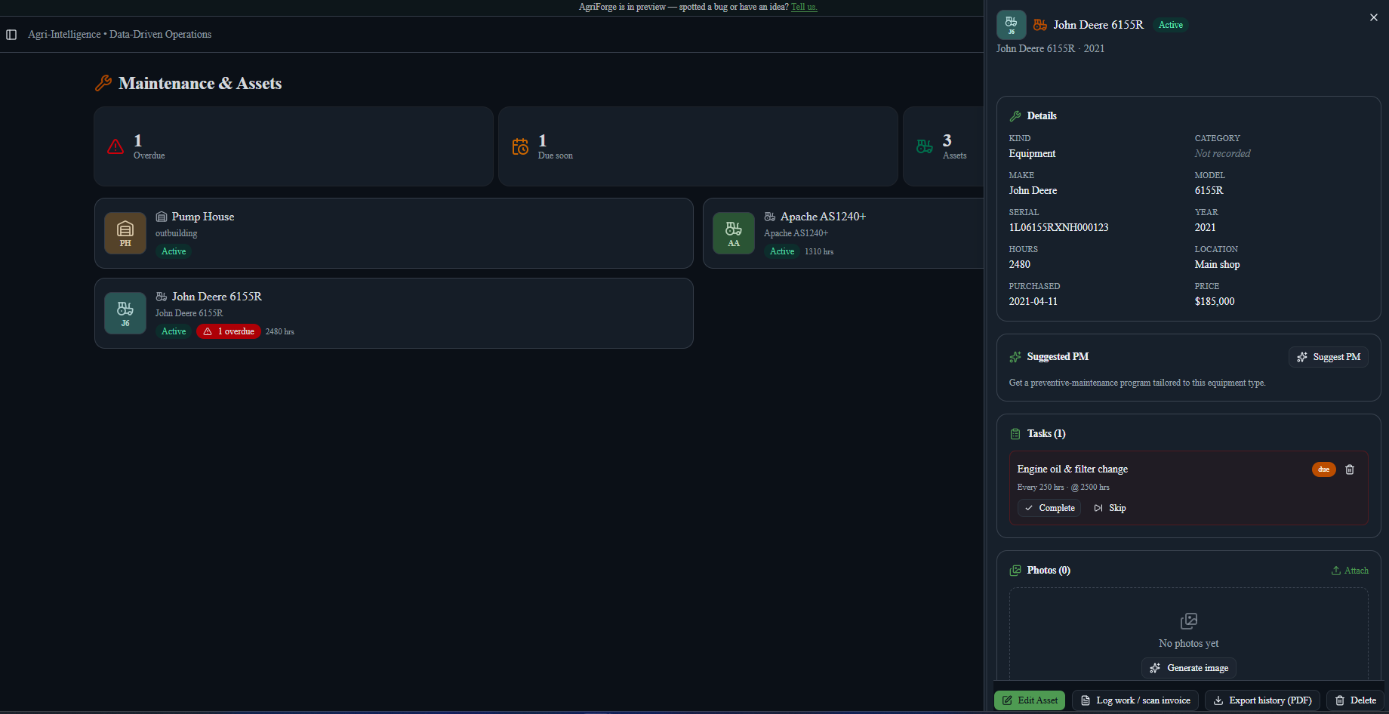Click the Suggest PM button
Viewport: 1389px width, 714px height.
[1329, 357]
